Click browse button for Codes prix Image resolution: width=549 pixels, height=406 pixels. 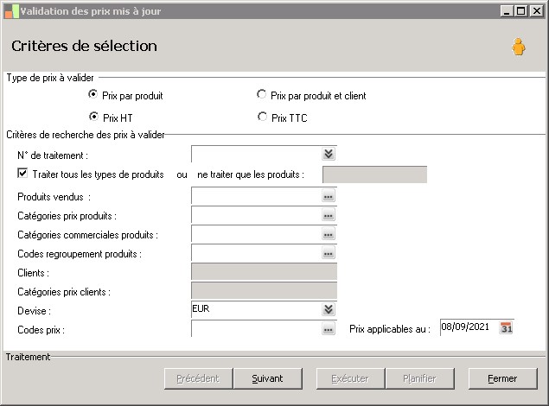point(329,329)
